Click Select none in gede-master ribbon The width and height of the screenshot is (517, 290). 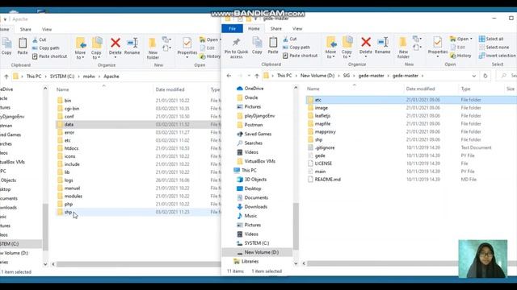(x=494, y=48)
